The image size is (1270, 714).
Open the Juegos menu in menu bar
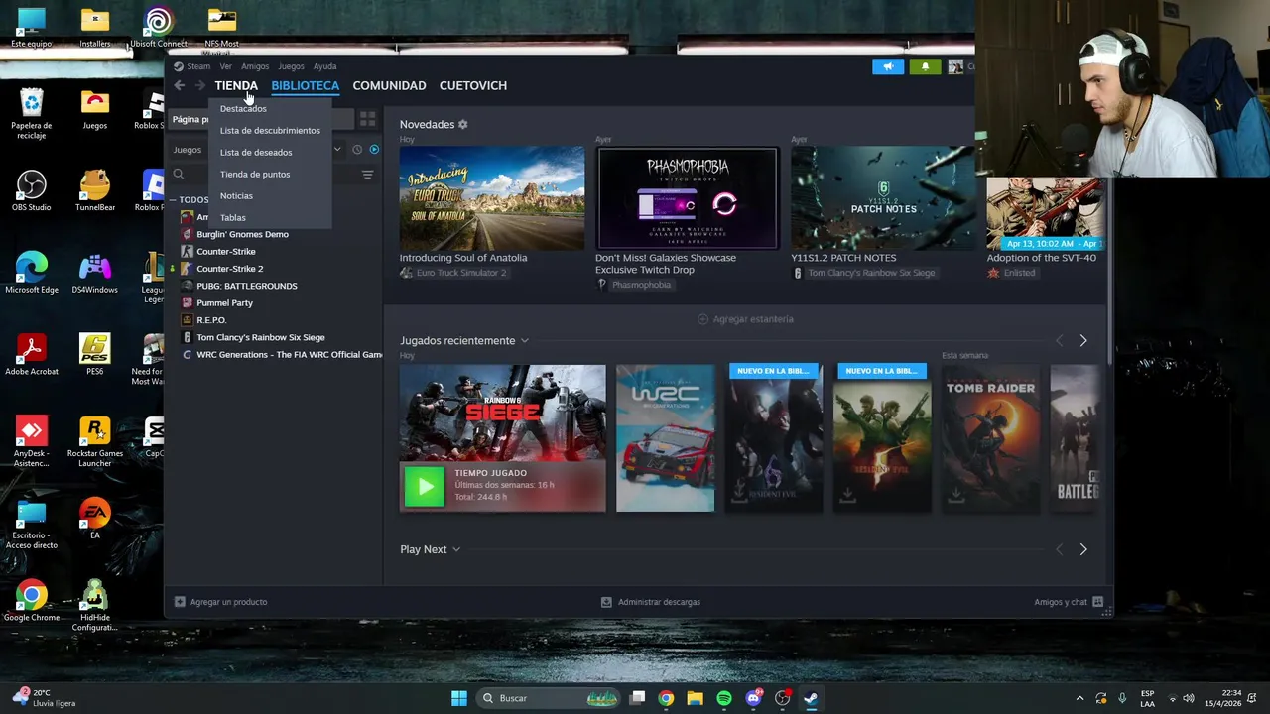[291, 66]
